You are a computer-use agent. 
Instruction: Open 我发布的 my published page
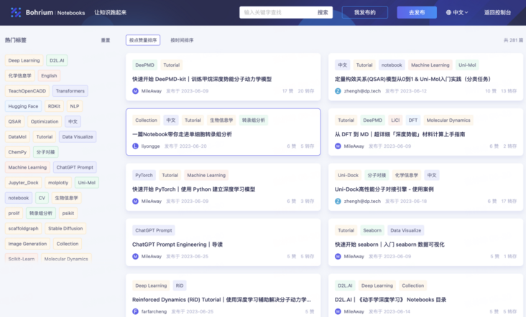point(364,12)
